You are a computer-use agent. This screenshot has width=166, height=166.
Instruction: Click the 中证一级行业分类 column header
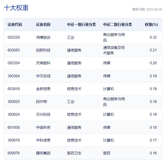(x=81, y=24)
